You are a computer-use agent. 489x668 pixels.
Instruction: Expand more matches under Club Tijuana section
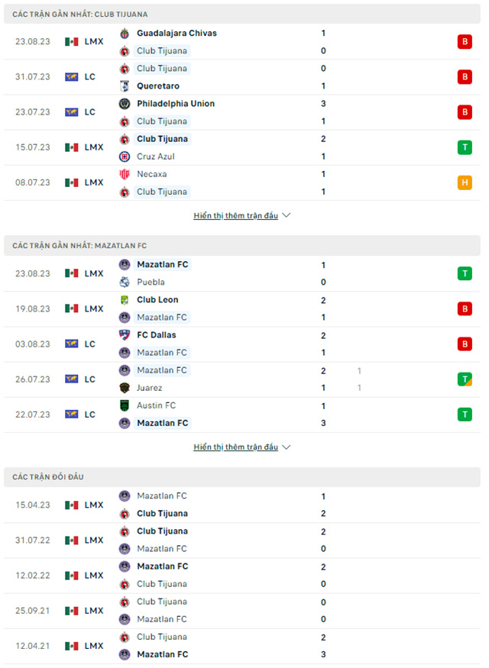241,216
